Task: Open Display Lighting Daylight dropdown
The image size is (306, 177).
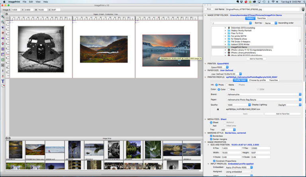Action: (x=289, y=105)
